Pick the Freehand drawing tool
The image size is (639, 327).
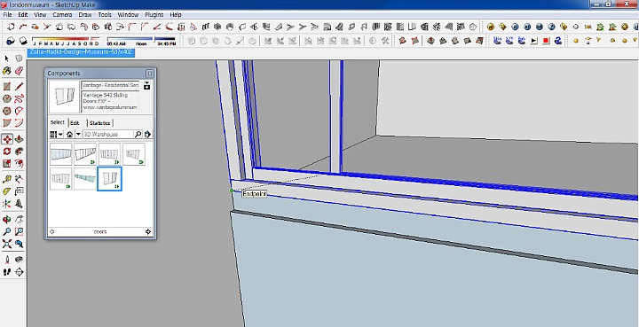(19, 99)
